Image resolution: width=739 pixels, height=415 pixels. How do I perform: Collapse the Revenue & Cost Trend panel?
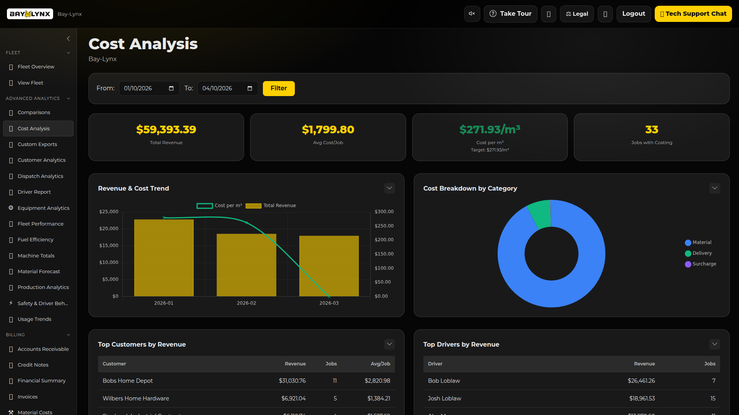coord(389,188)
